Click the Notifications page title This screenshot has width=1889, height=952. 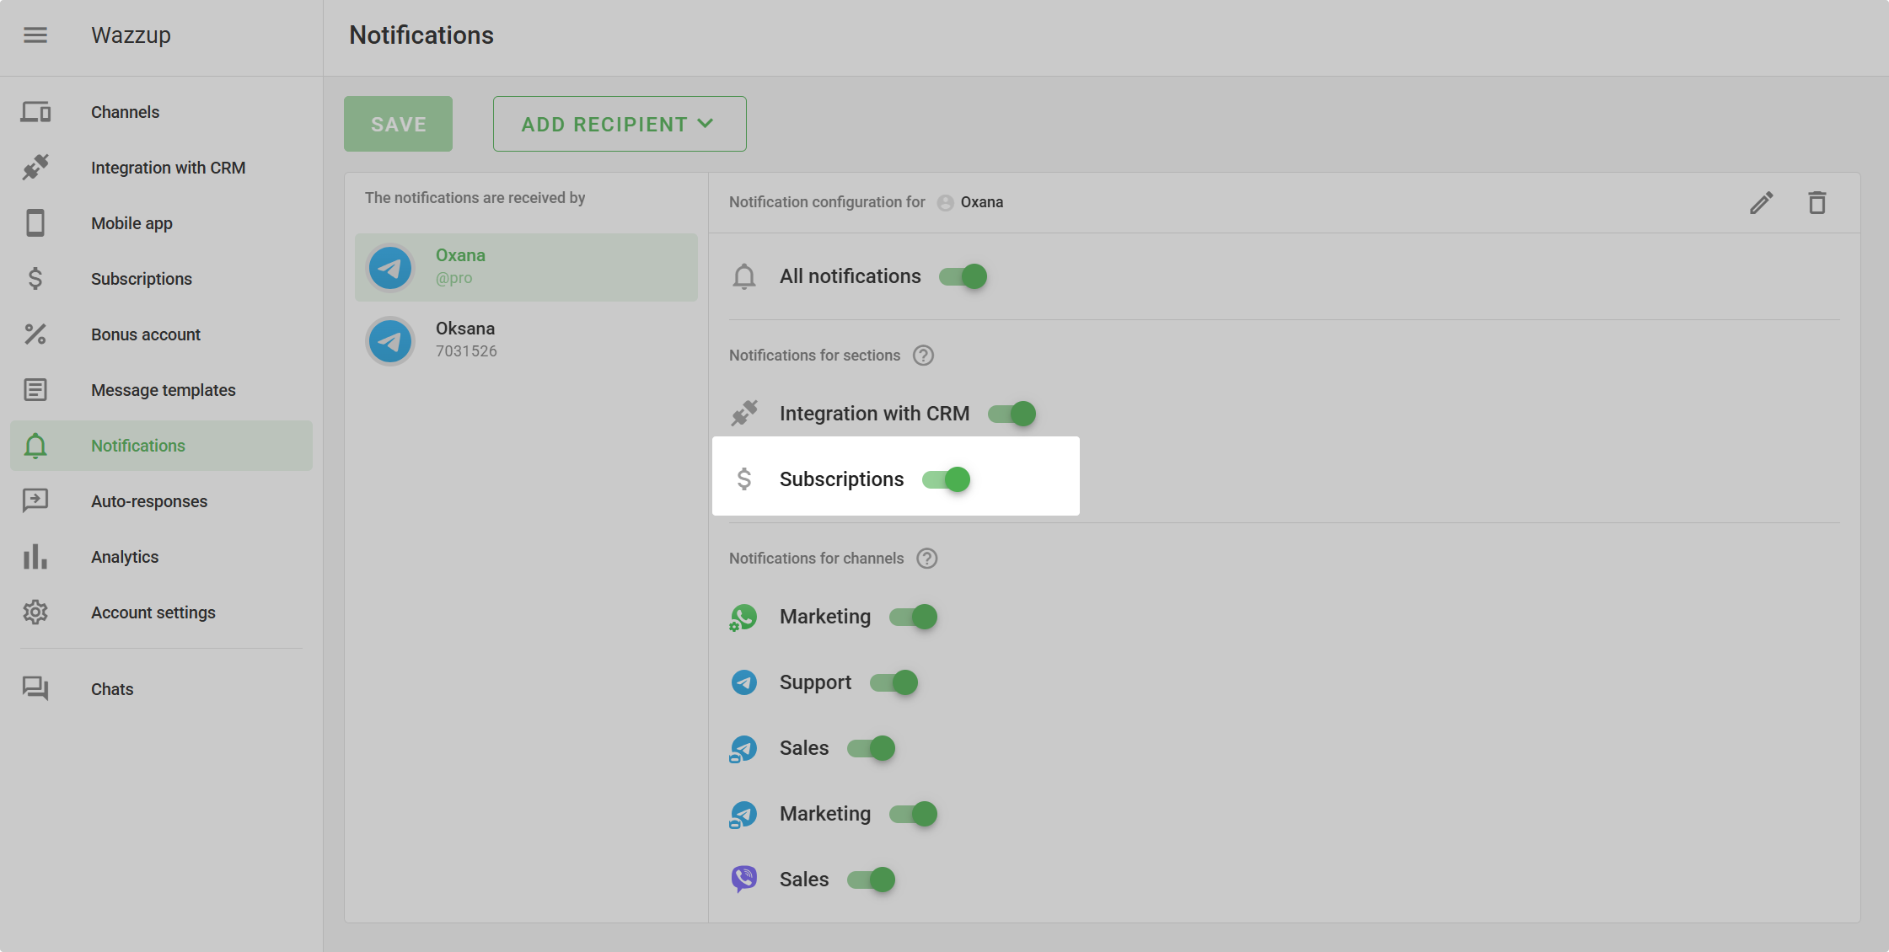421,35
